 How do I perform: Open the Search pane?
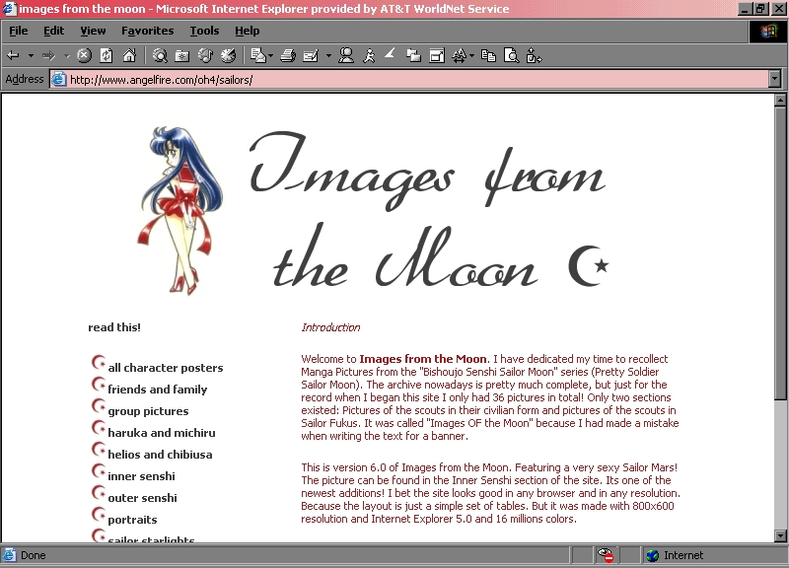point(159,56)
